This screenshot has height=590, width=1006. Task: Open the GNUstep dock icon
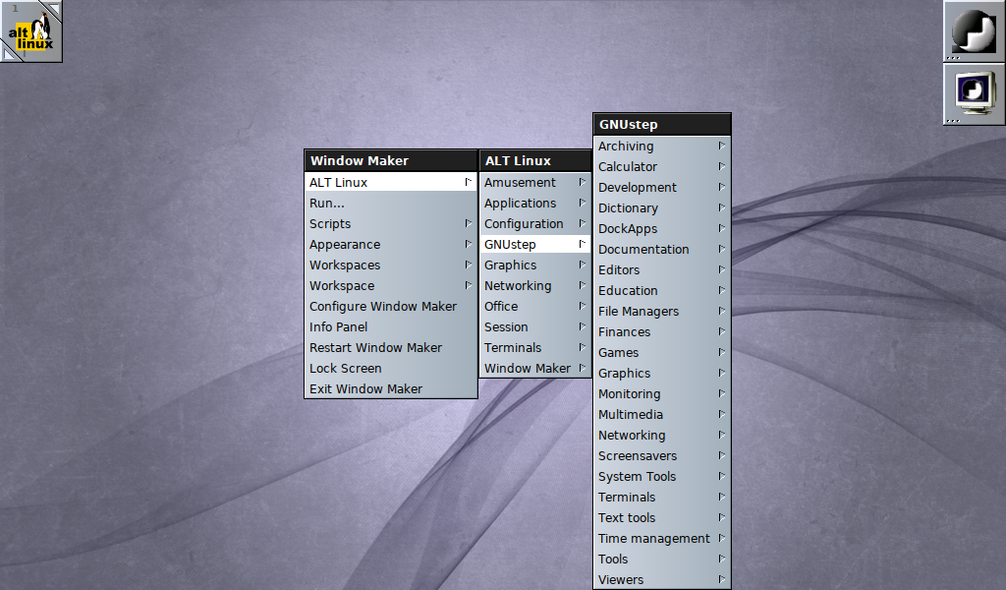974,30
